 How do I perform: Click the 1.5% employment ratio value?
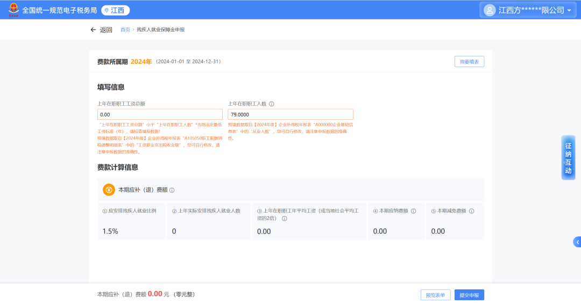click(110, 231)
